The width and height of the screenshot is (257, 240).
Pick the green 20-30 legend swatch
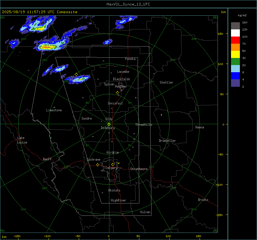click(235, 62)
